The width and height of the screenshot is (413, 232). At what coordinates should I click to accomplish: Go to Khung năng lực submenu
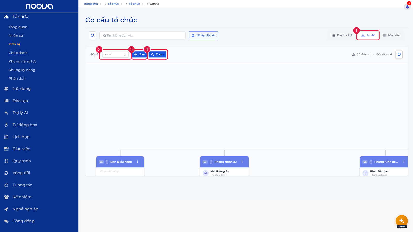[22, 61]
